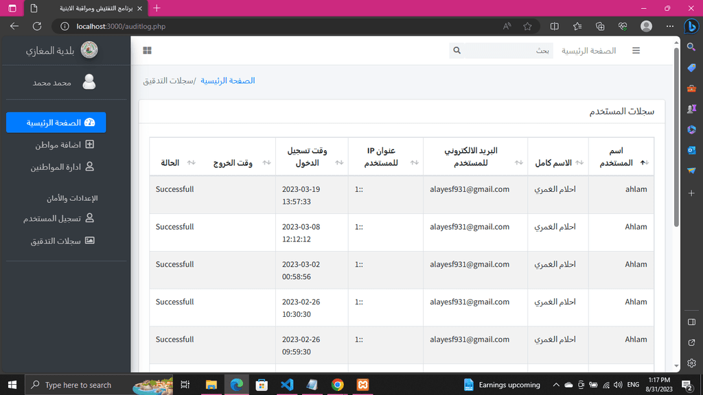Open Task View on taskbar
703x395 pixels.
[185, 385]
